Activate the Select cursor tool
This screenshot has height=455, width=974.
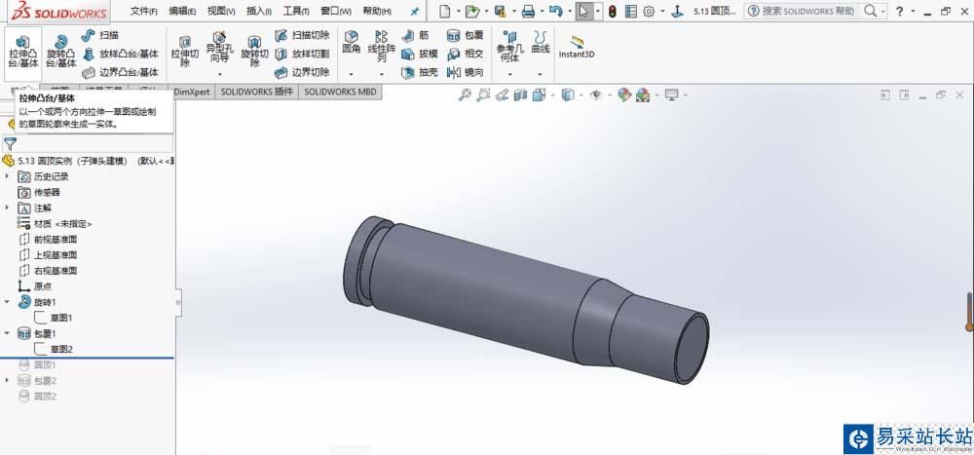(583, 11)
